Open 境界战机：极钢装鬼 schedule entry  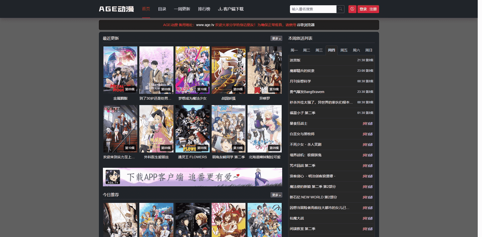(306, 155)
